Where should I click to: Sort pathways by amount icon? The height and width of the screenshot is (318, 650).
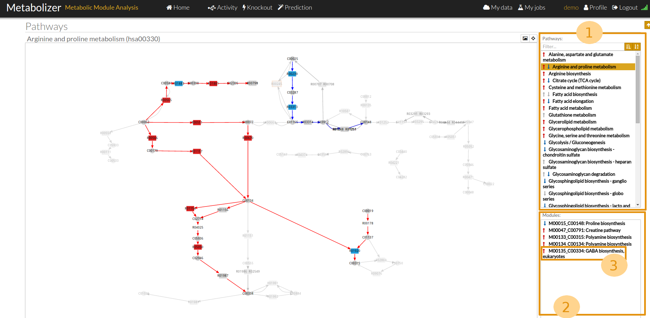[x=629, y=46]
